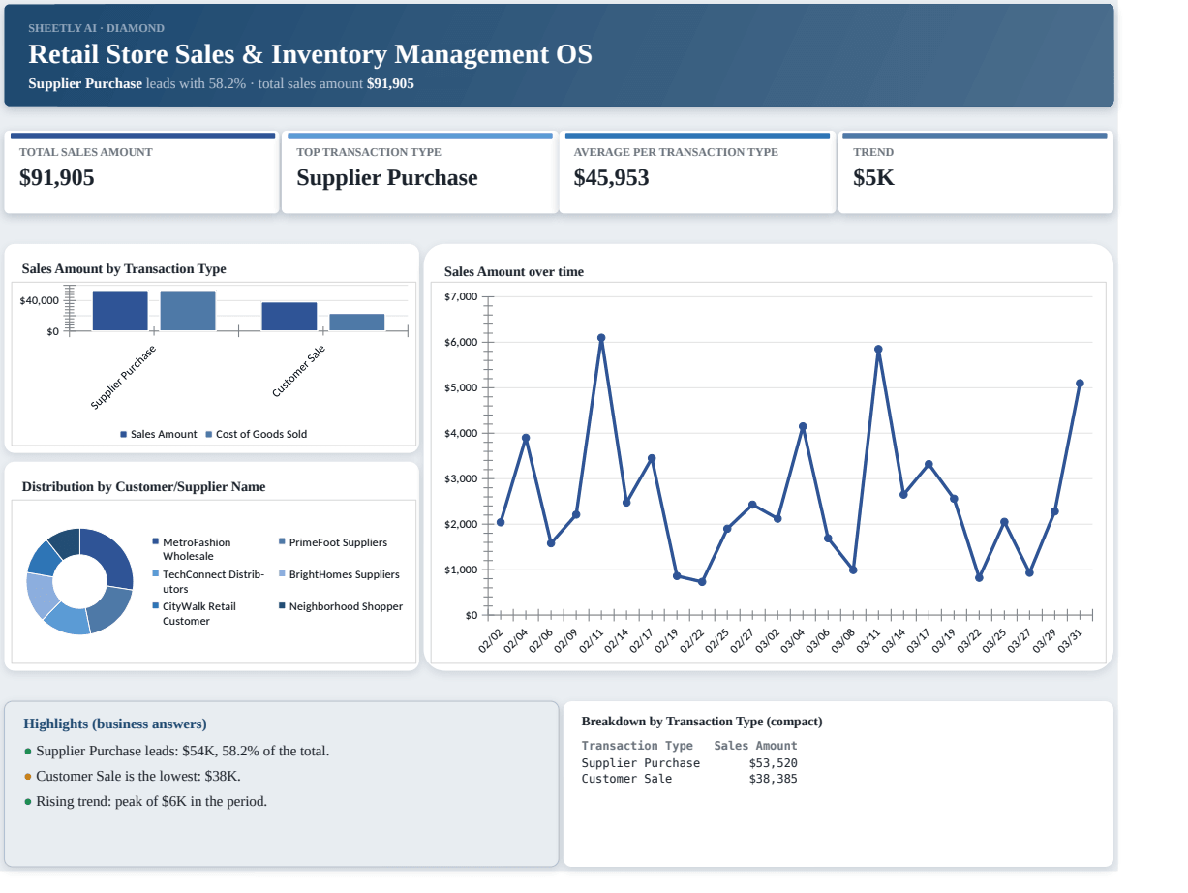The width and height of the screenshot is (1188, 893).
Task: Click the Total Sales Amount card
Action: (141, 172)
